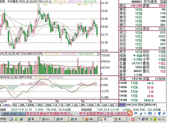Screen dimensions: 171x128
Task: Switch to the 安... taskbar window
Action: tap(105, 119)
